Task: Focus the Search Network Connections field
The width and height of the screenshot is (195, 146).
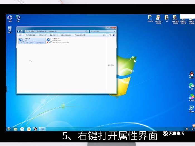Action: tap(103, 31)
